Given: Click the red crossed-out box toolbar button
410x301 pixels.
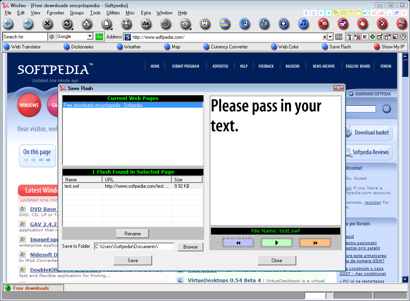Looking at the screenshot, I should (382, 24).
